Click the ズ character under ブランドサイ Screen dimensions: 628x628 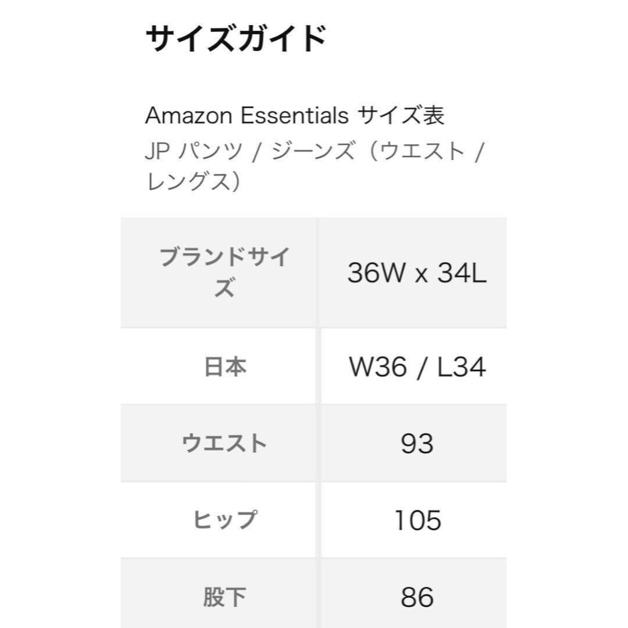(224, 287)
